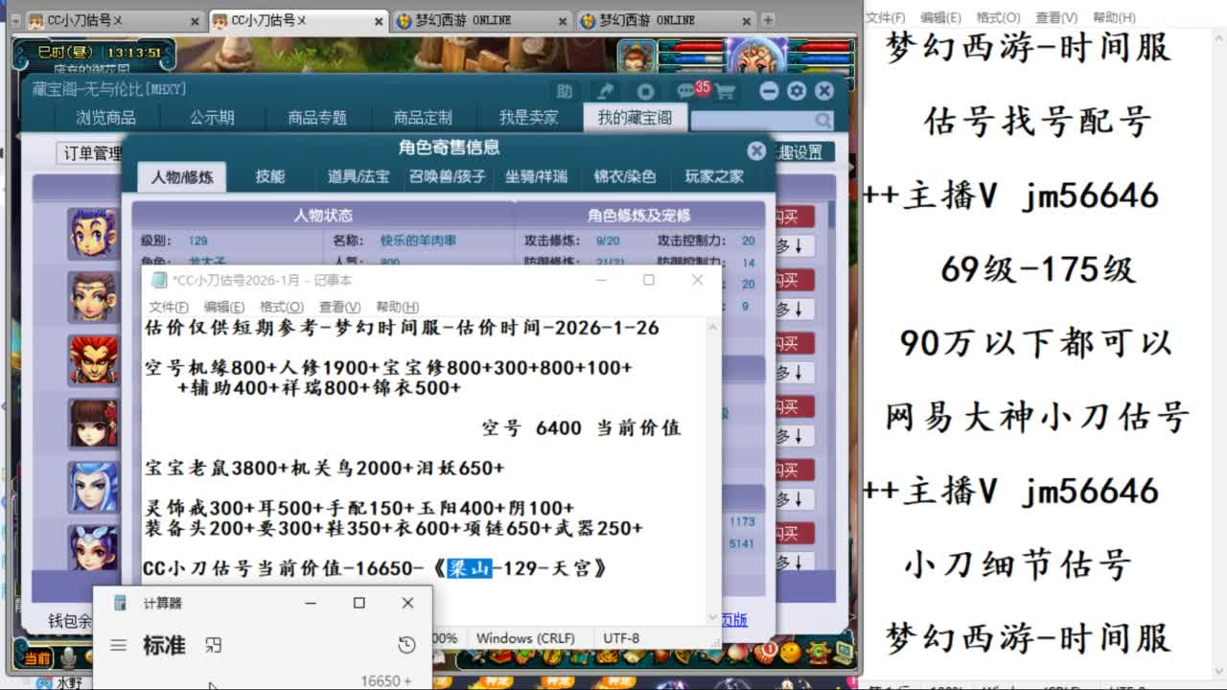
Task: Select 召唤兽/孩子 tab in character dialog
Action: click(448, 177)
